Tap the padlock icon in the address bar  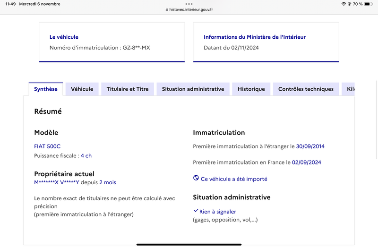(x=167, y=9)
